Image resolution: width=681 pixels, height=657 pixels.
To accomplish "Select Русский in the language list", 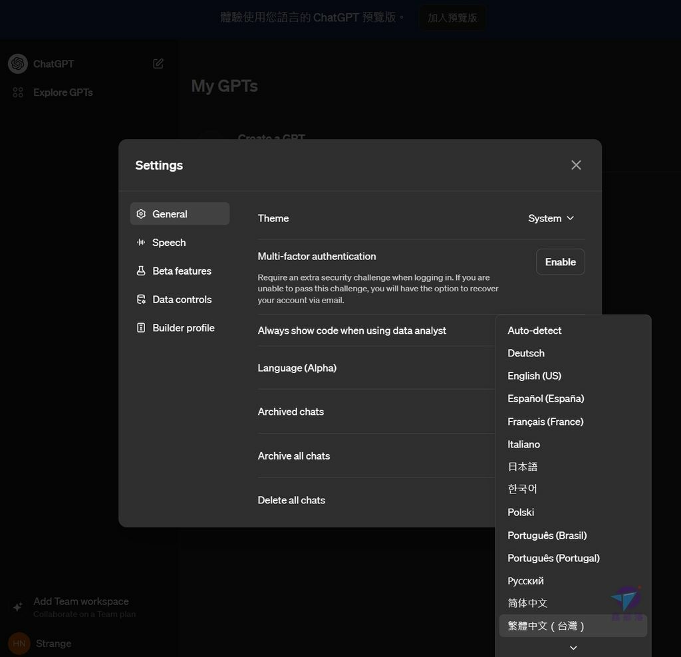I will click(x=573, y=581).
